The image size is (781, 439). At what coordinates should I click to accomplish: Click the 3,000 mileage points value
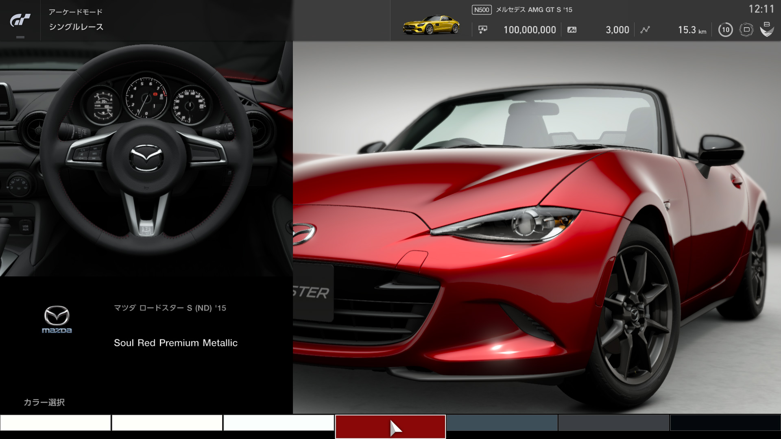tap(617, 30)
